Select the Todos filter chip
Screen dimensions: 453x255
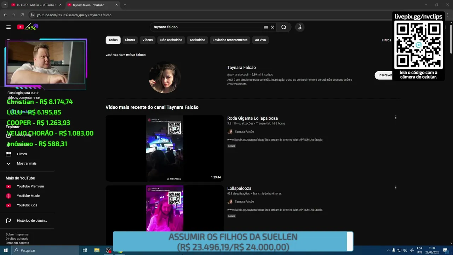click(113, 40)
